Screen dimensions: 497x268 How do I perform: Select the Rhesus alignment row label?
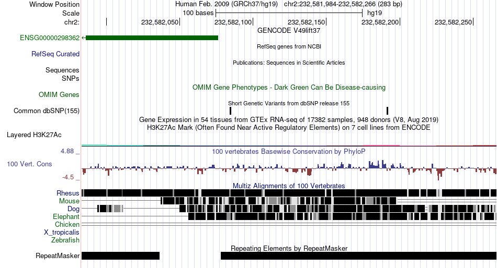pyautogui.click(x=68, y=193)
